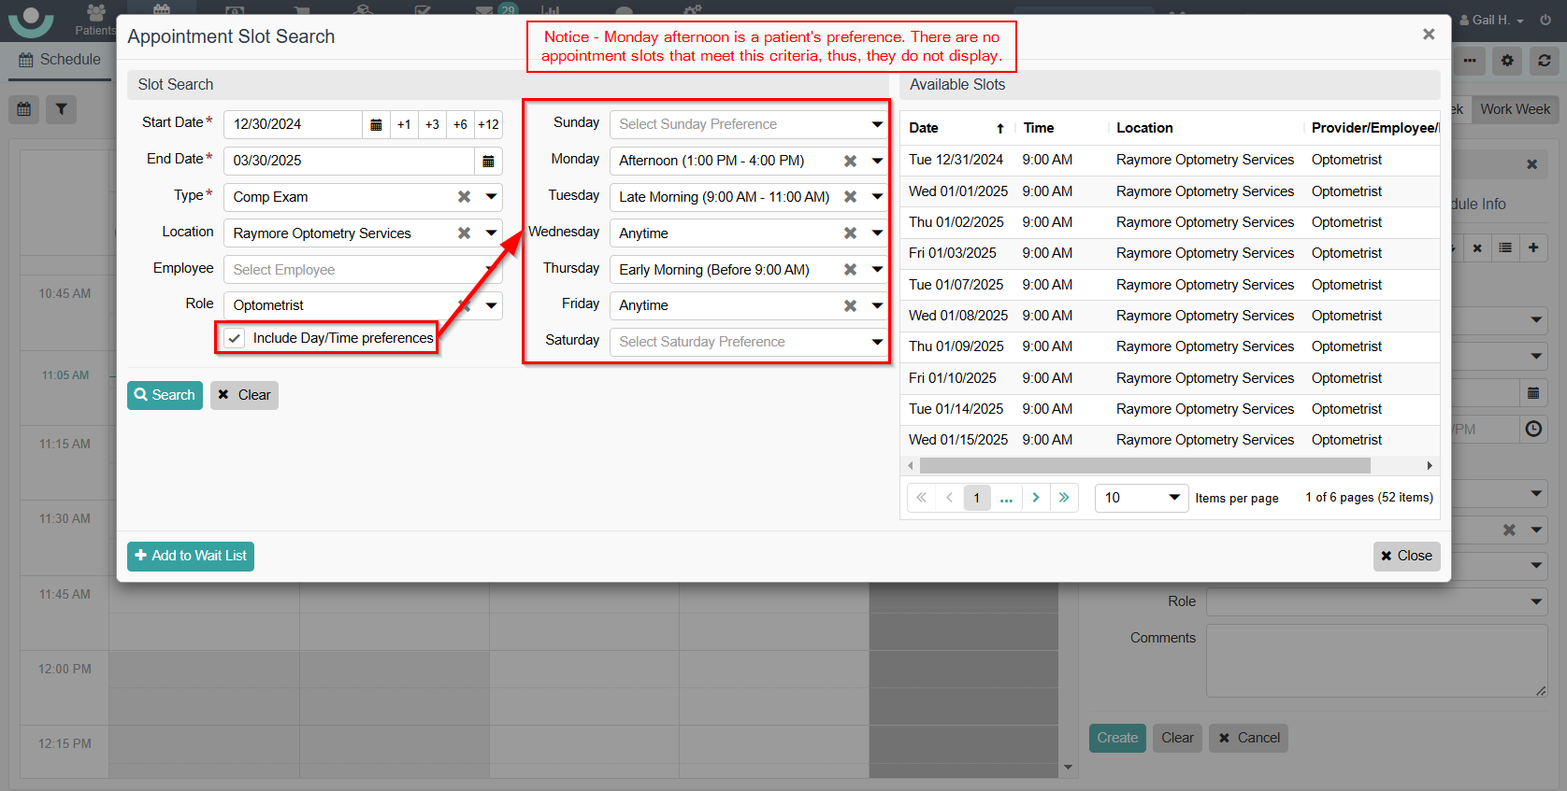Click the Start Date input field
Screen dimensions: 1567x791
coord(293,124)
